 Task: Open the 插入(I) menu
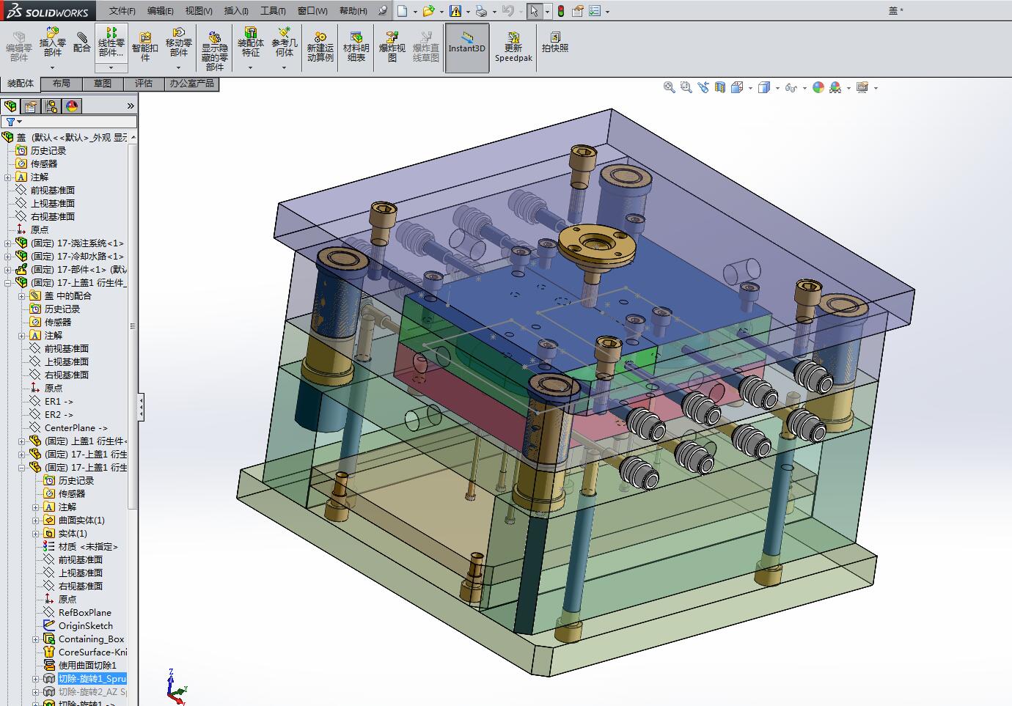point(236,11)
